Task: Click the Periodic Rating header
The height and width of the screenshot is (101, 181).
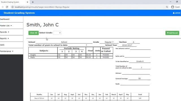Action: 72,48
